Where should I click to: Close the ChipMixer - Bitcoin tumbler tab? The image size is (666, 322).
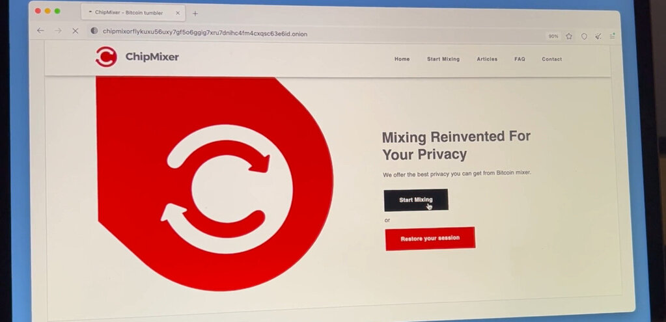point(178,13)
